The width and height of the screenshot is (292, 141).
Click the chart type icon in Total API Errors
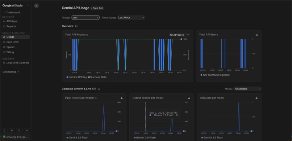(x=257, y=35)
